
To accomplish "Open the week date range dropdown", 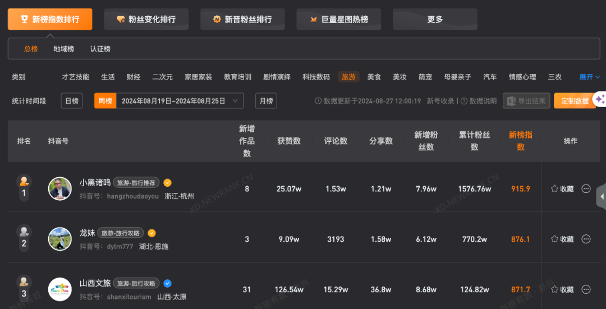I will [180, 101].
